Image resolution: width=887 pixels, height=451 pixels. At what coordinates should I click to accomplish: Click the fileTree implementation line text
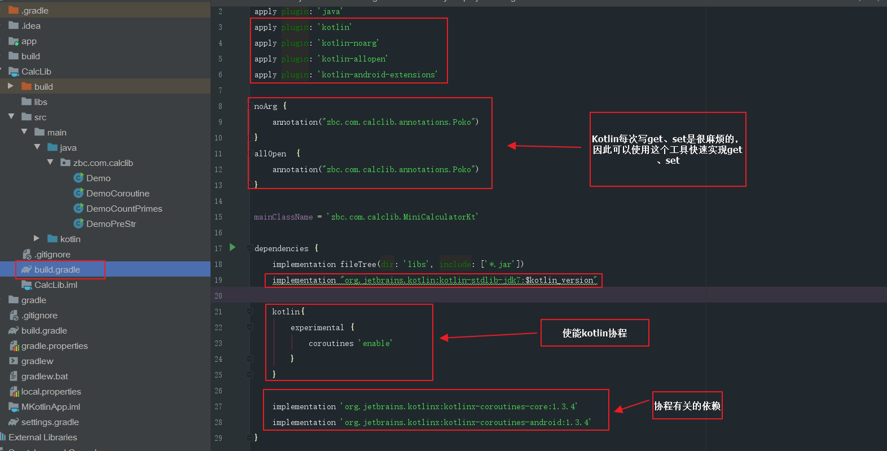(398, 264)
